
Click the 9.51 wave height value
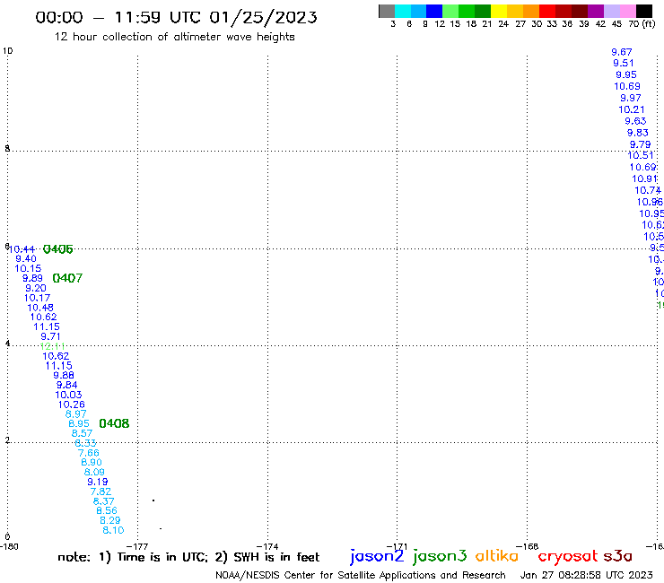click(x=624, y=63)
